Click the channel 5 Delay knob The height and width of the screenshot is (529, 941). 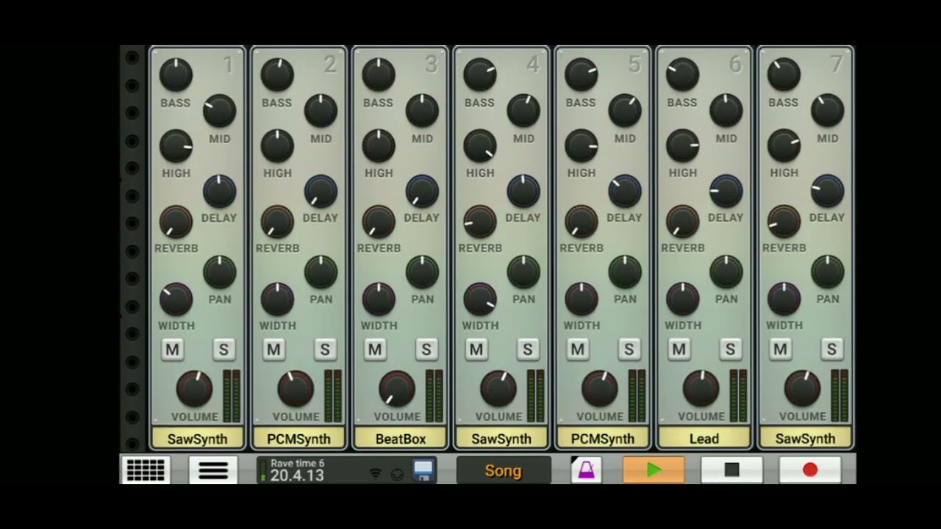pos(625,191)
